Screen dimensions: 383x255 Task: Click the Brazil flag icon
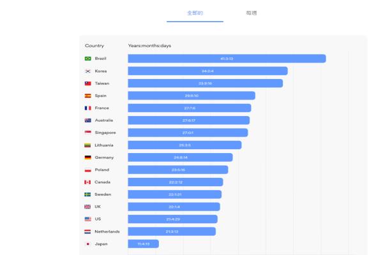coord(88,59)
